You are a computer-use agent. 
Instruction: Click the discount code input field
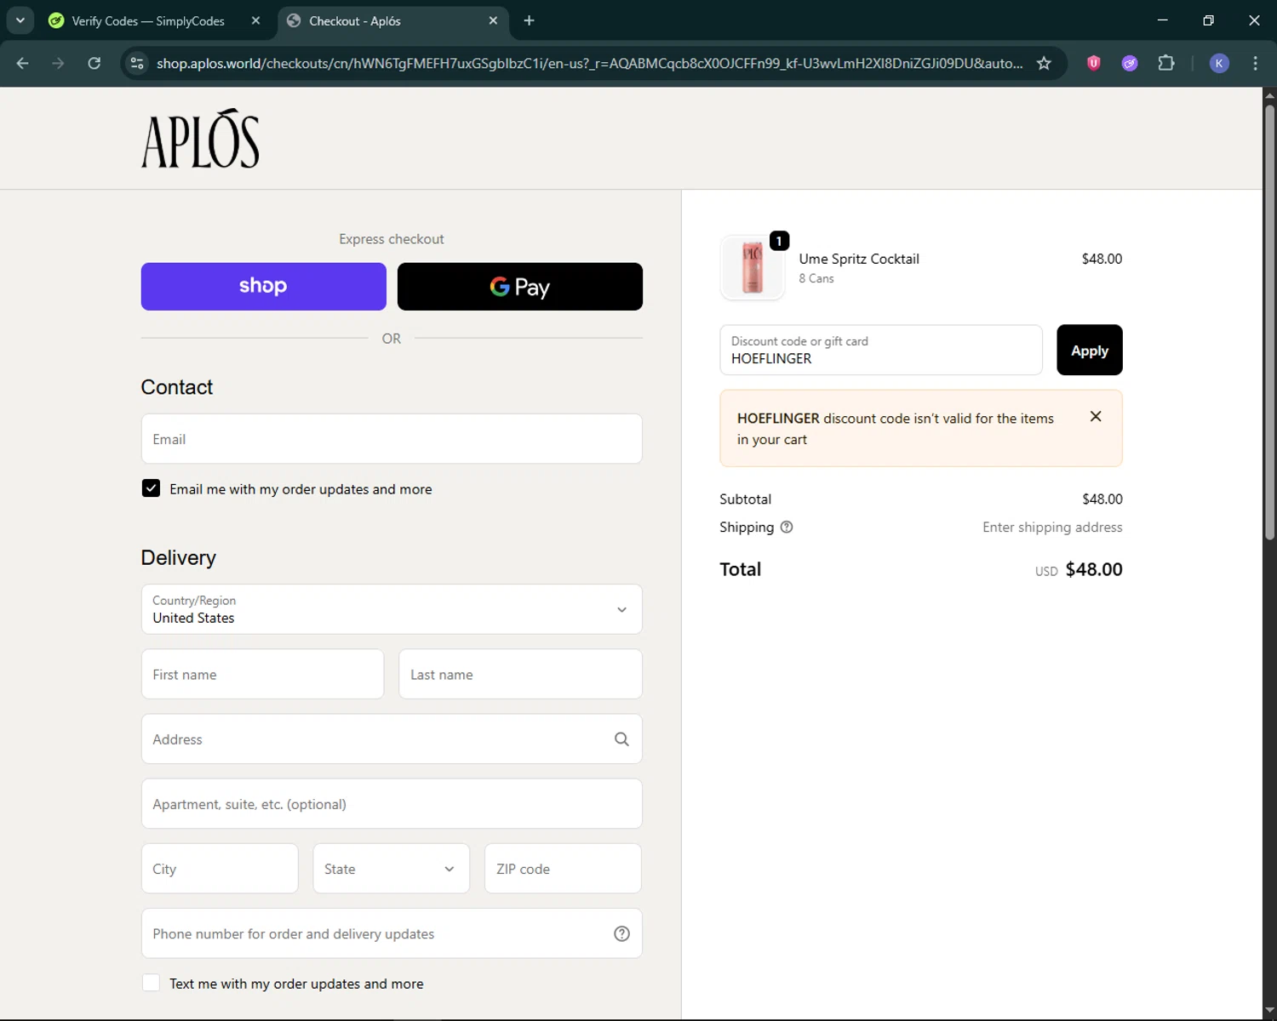pos(881,350)
